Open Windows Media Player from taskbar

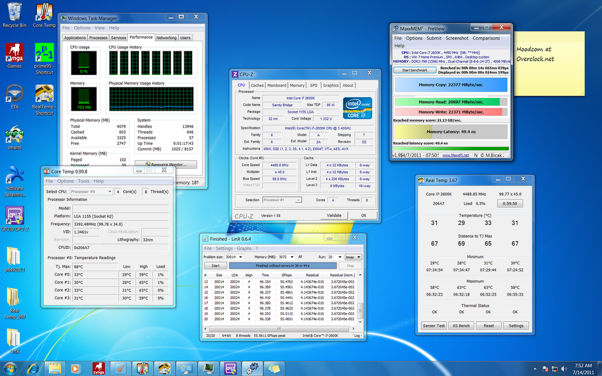[76, 369]
